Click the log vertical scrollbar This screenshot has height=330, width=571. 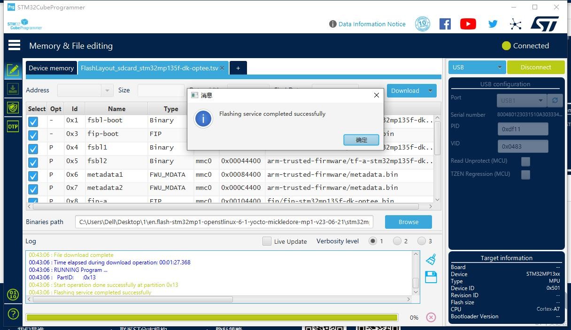[x=416, y=283]
